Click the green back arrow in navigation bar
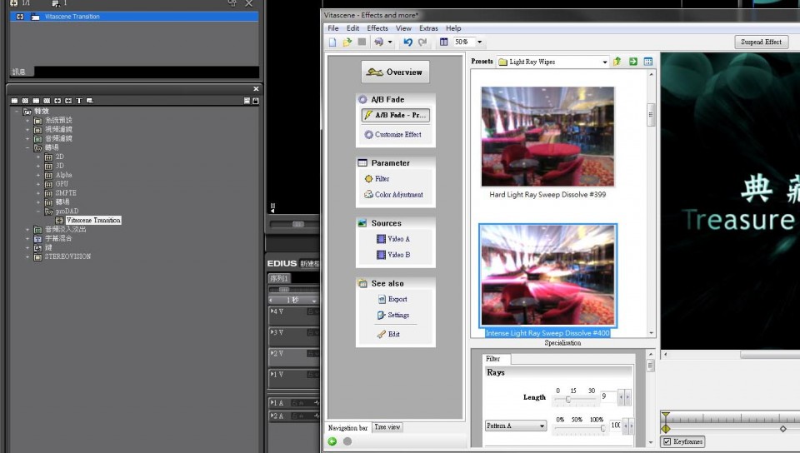 332,441
